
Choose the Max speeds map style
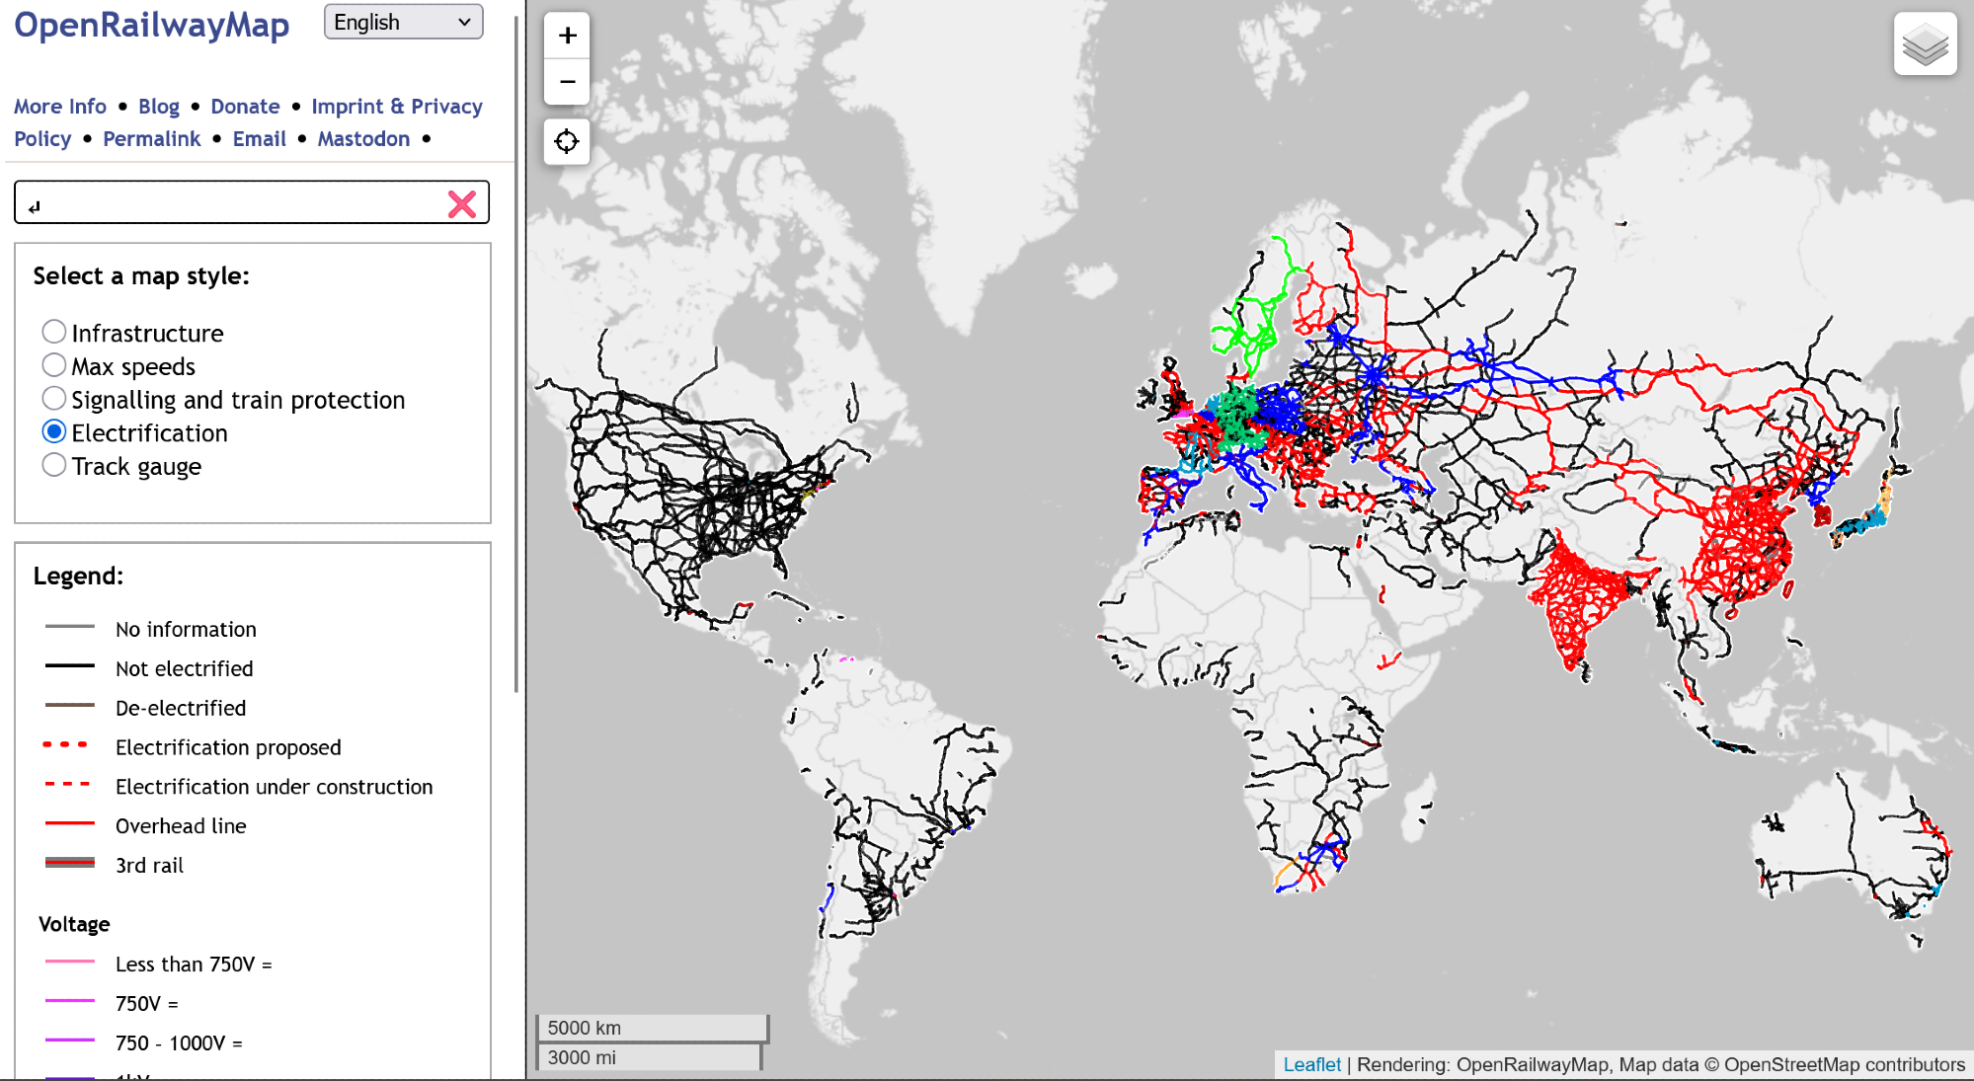54,365
